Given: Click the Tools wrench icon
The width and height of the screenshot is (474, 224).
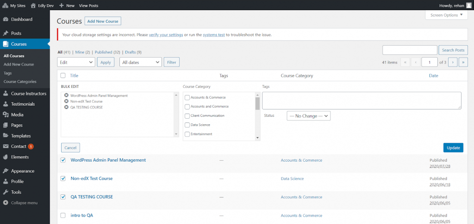Looking at the screenshot, I should (6, 192).
